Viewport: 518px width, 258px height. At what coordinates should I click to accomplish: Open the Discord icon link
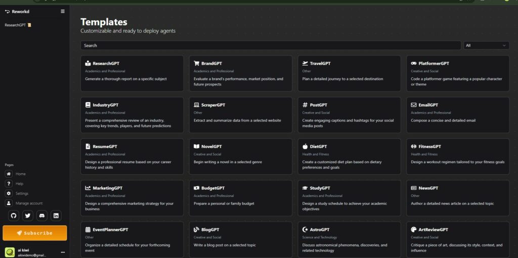[42, 216]
